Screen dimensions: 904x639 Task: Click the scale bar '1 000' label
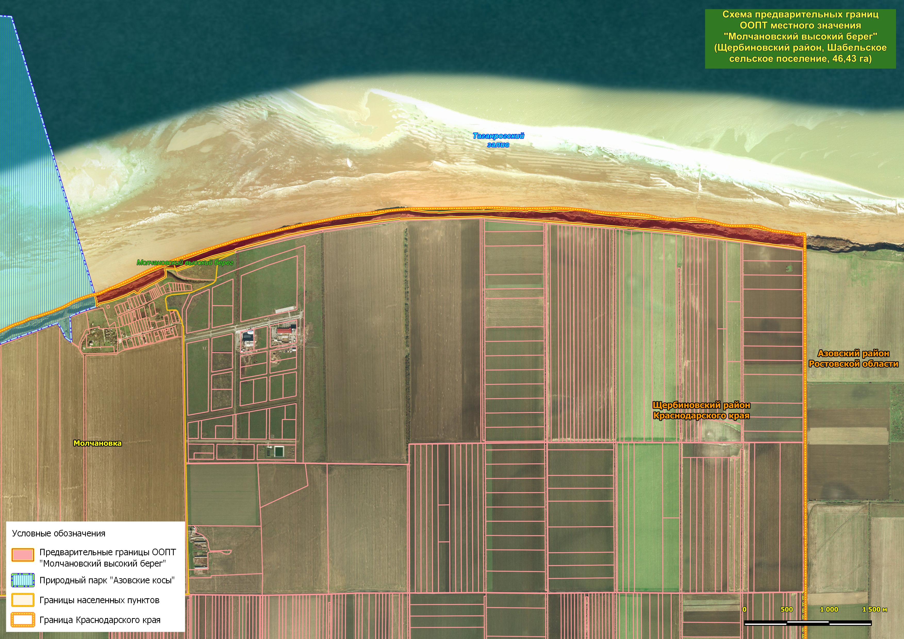pyautogui.click(x=829, y=609)
